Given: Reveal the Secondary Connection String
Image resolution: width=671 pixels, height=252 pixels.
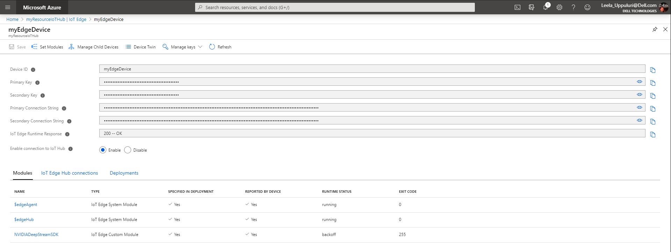Looking at the screenshot, I should click(640, 120).
